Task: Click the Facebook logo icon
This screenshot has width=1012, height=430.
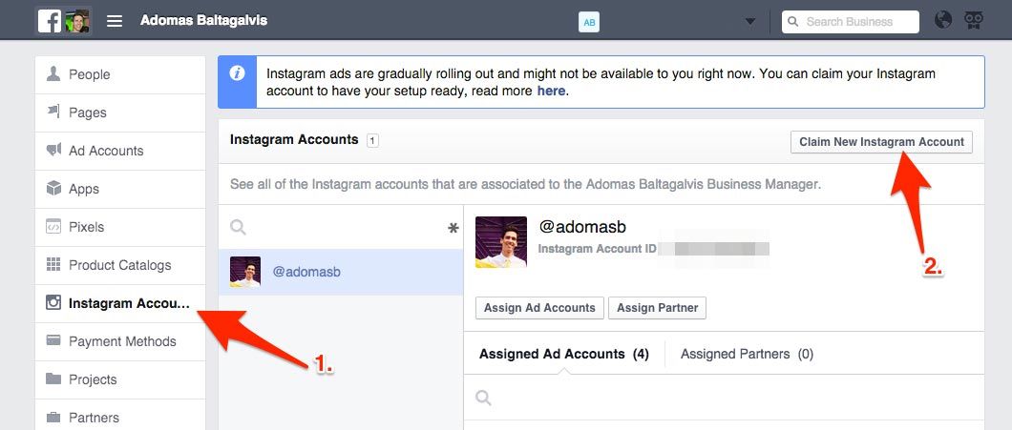Action: tap(50, 21)
